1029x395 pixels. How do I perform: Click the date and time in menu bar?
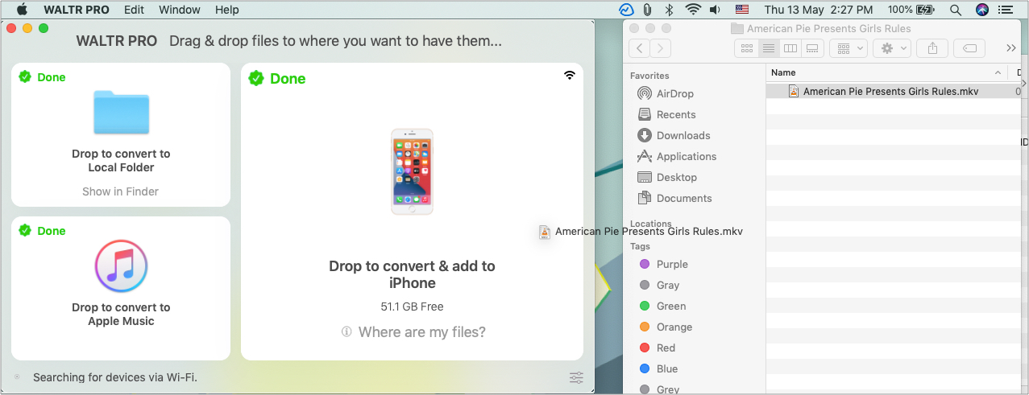(819, 10)
